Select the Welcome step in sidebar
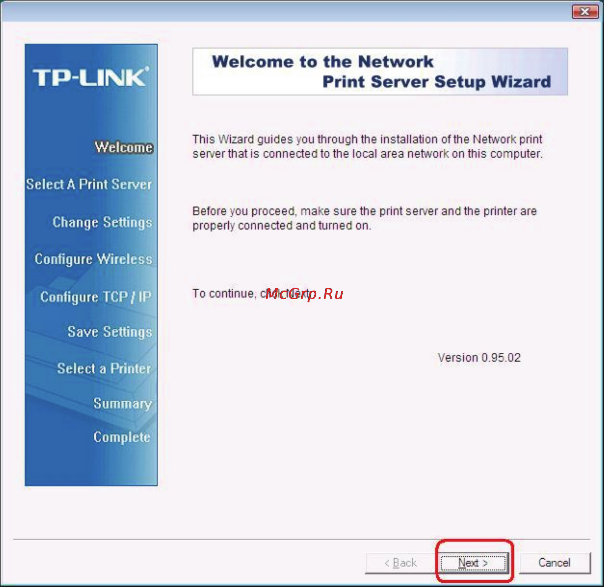604x587 pixels. (124, 147)
